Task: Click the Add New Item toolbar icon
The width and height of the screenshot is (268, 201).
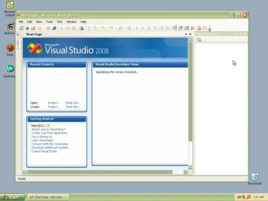Action: click(x=40, y=28)
